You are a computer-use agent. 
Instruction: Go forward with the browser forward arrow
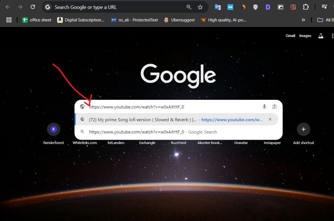(x=20, y=7)
